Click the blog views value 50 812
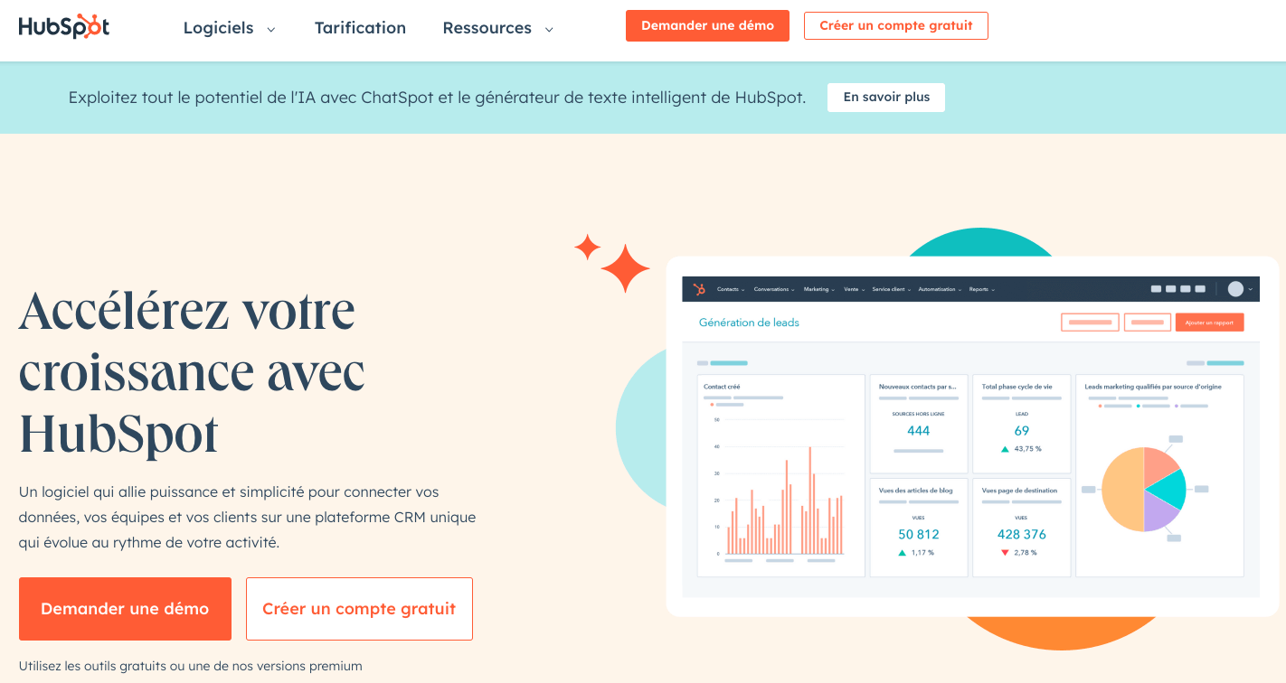 919,534
